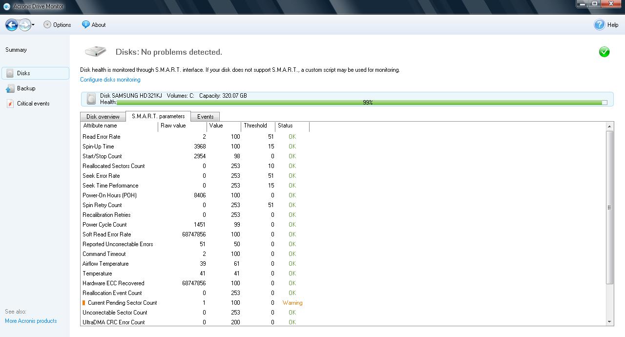Open the About info icon
The width and height of the screenshot is (625, 337).
pyautogui.click(x=86, y=24)
